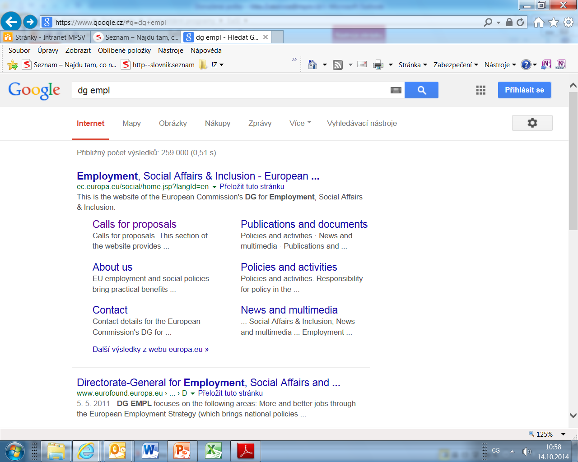Switch to the Obrázky search tab
The width and height of the screenshot is (578, 462).
point(173,123)
